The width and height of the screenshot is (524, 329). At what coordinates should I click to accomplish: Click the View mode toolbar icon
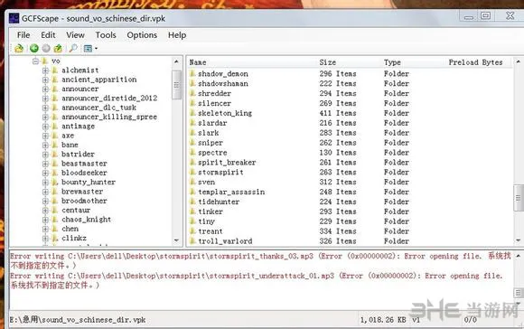pyautogui.click(x=88, y=49)
